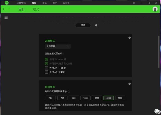Click help icon beside 標準 profile

(96, 25)
